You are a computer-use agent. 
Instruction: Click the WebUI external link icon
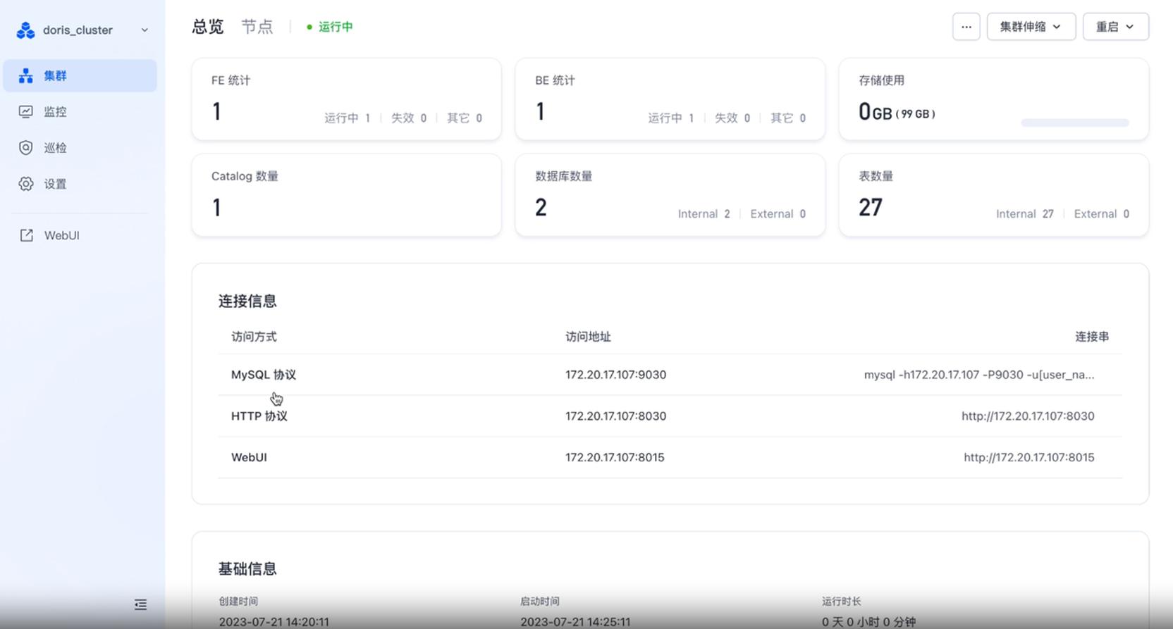tap(26, 235)
